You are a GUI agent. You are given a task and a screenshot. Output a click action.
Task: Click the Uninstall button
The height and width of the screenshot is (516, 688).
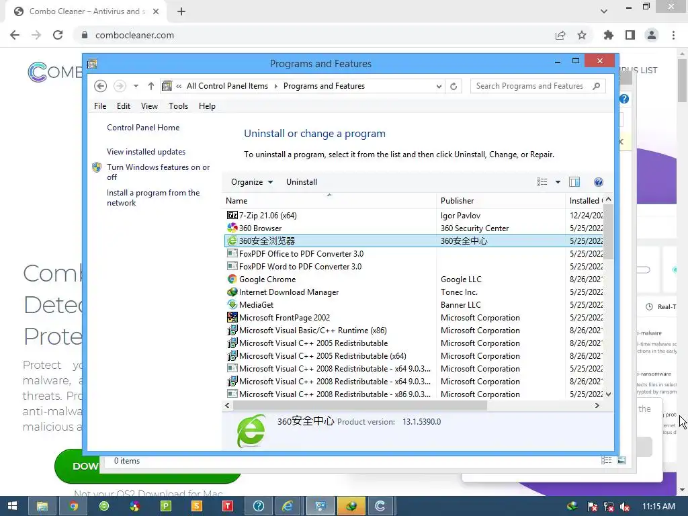click(x=302, y=182)
